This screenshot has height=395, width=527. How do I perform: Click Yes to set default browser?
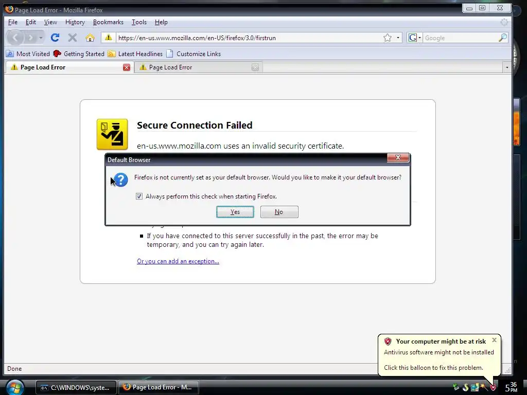[x=235, y=212]
